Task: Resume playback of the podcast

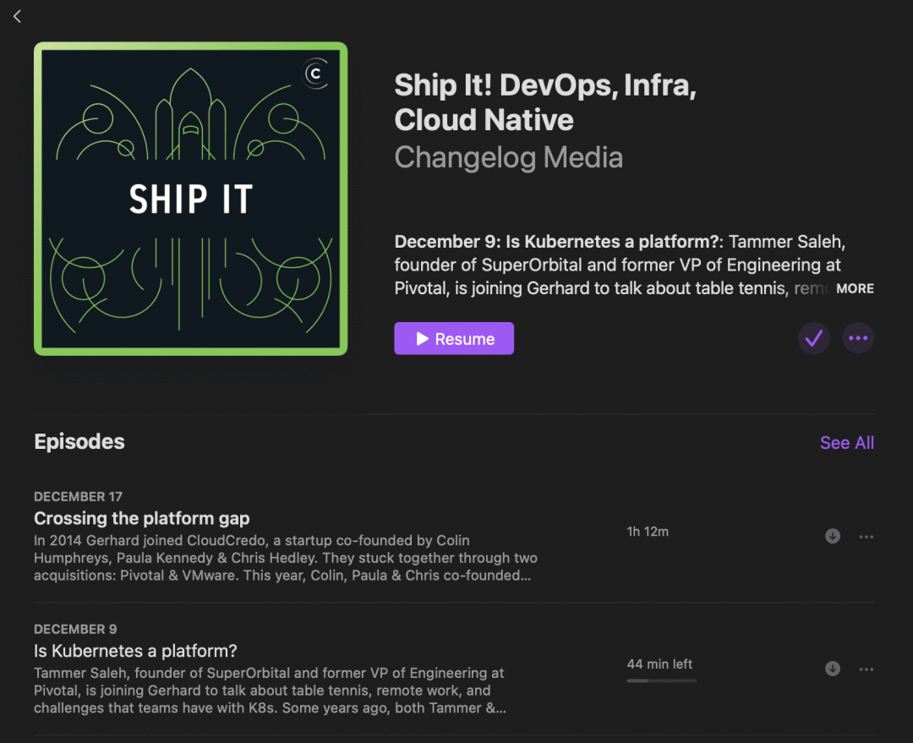Action: point(454,338)
